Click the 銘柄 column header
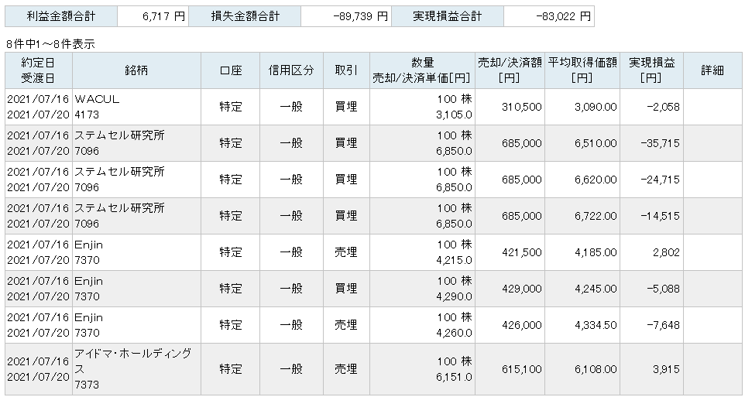 (137, 70)
